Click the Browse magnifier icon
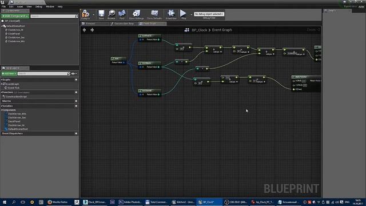This screenshot has height=206, width=366. [112, 14]
